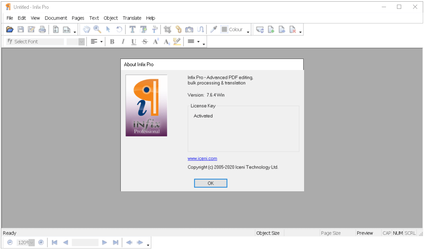Toggle Bold formatting
The width and height of the screenshot is (424, 249).
click(x=112, y=42)
